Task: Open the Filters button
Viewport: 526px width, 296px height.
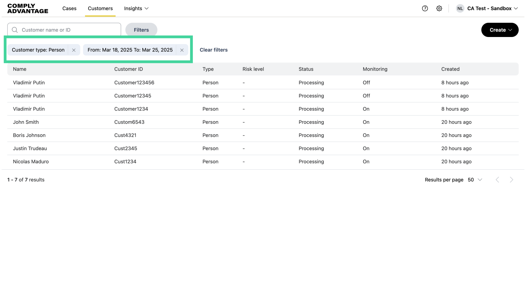Action: click(x=141, y=30)
